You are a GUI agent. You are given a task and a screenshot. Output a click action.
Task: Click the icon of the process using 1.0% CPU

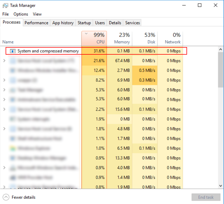13,148
